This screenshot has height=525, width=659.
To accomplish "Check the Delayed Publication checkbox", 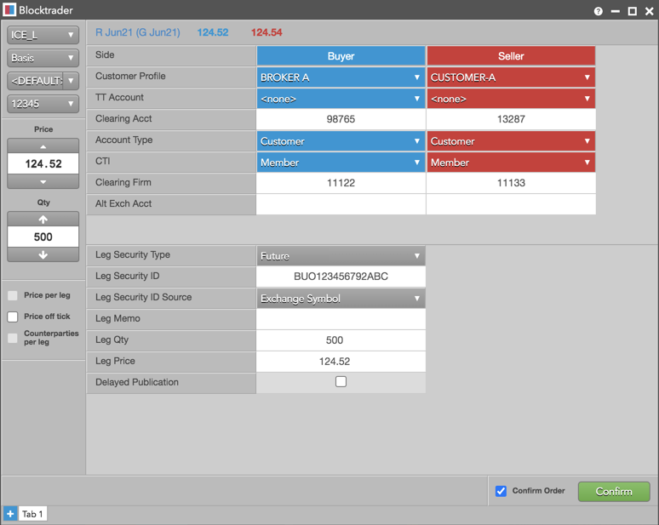I will tap(341, 382).
